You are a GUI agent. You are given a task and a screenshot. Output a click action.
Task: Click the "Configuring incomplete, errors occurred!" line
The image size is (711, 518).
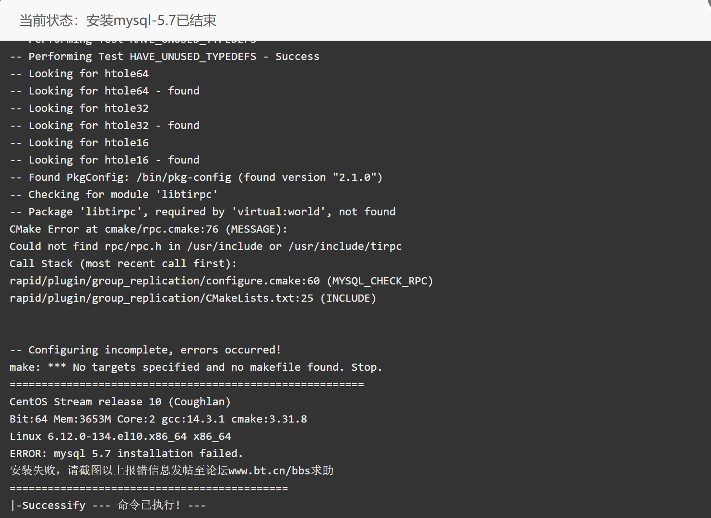145,350
